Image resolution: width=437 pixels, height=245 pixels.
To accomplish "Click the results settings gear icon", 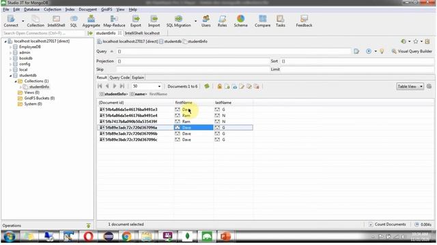I will click(429, 86).
